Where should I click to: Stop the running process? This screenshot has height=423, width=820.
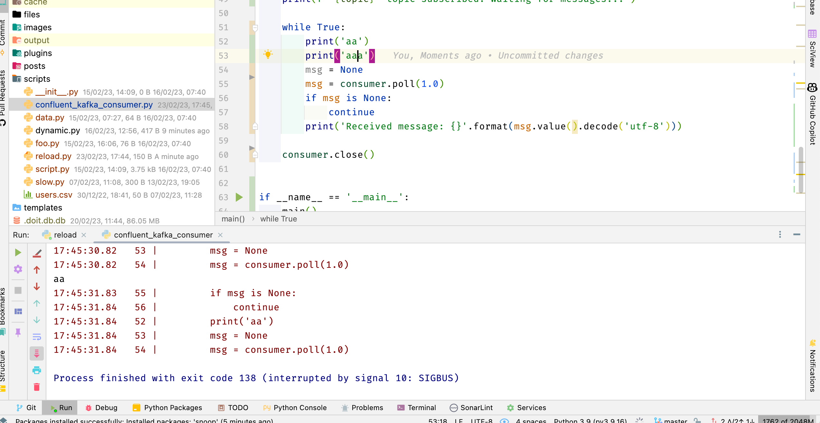pos(18,291)
